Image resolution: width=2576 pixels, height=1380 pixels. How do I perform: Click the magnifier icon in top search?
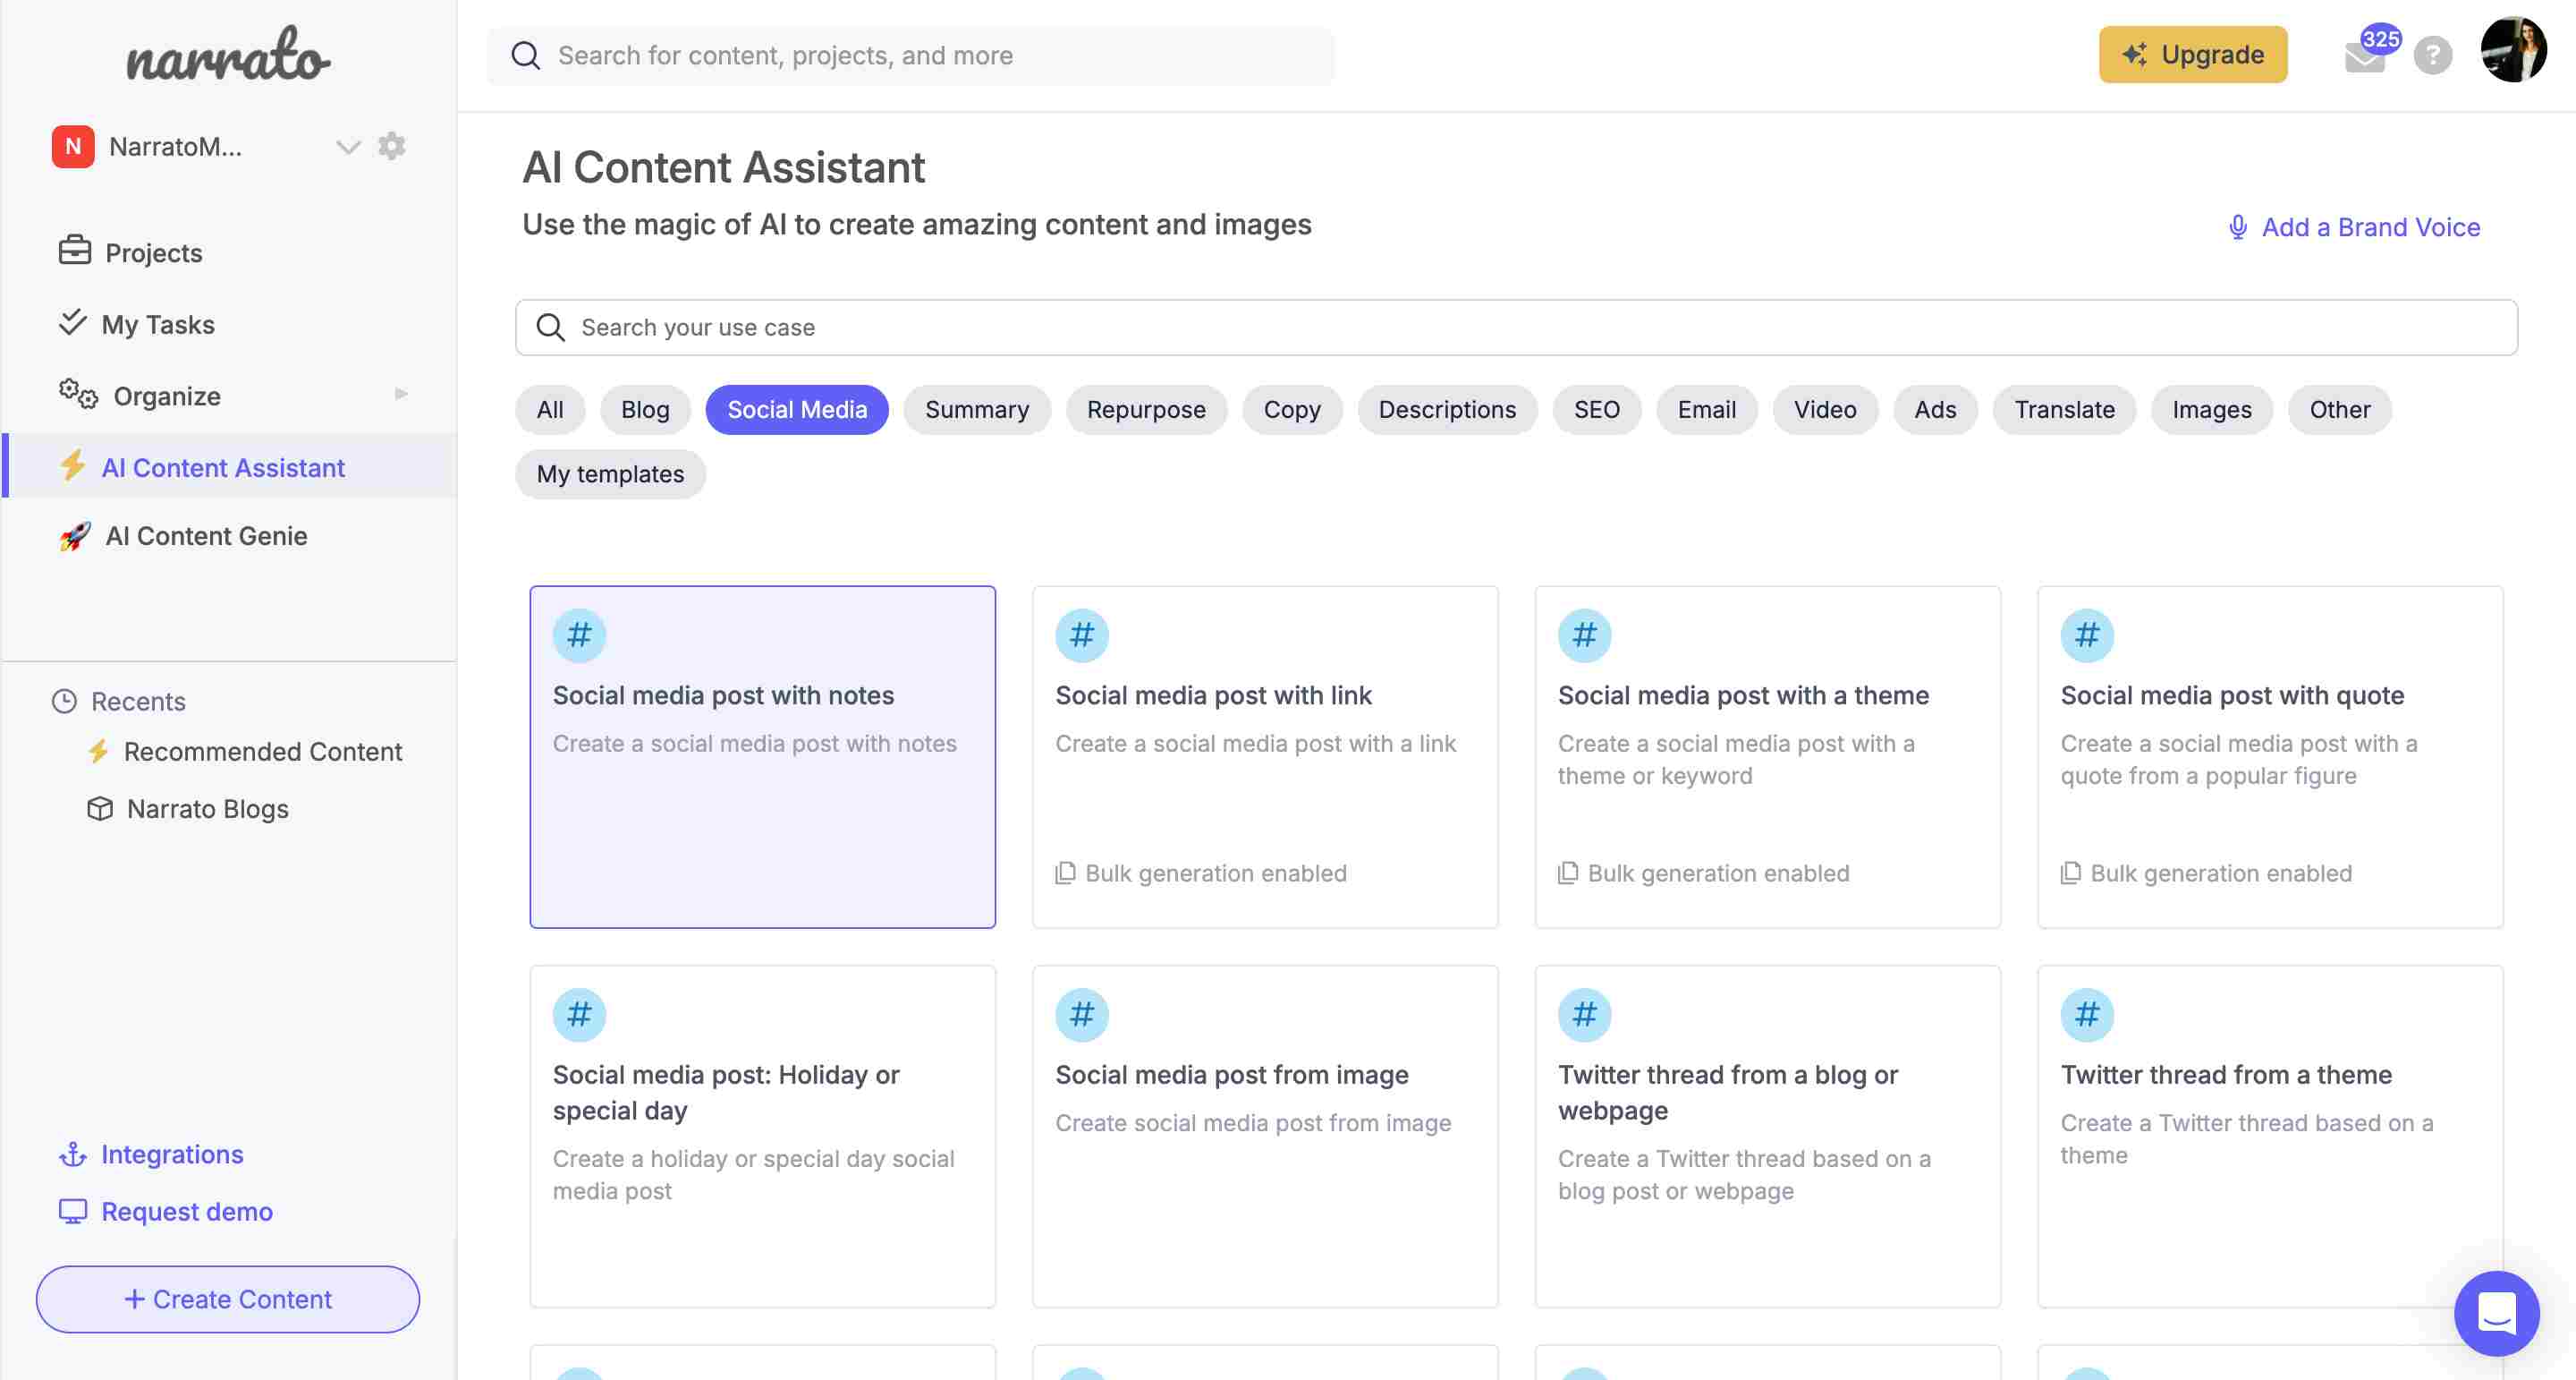[526, 55]
